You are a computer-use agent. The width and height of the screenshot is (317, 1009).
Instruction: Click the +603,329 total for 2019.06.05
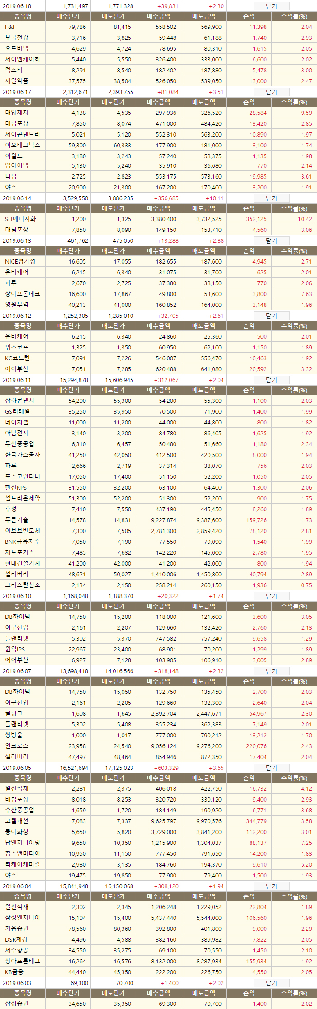[166, 768]
